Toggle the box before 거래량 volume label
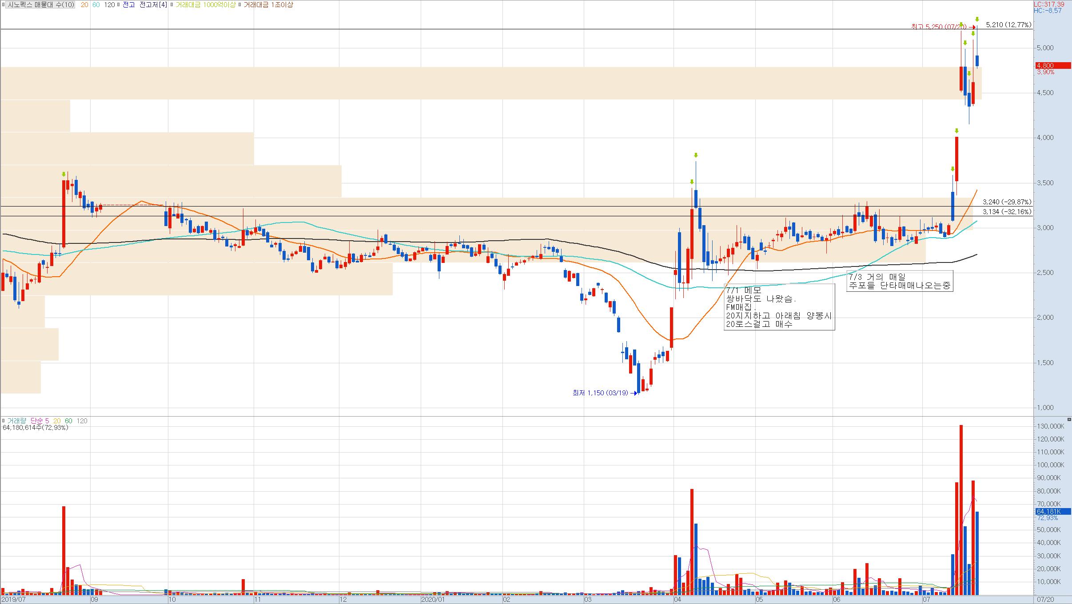Screen dimensions: 1072x604 4,421
